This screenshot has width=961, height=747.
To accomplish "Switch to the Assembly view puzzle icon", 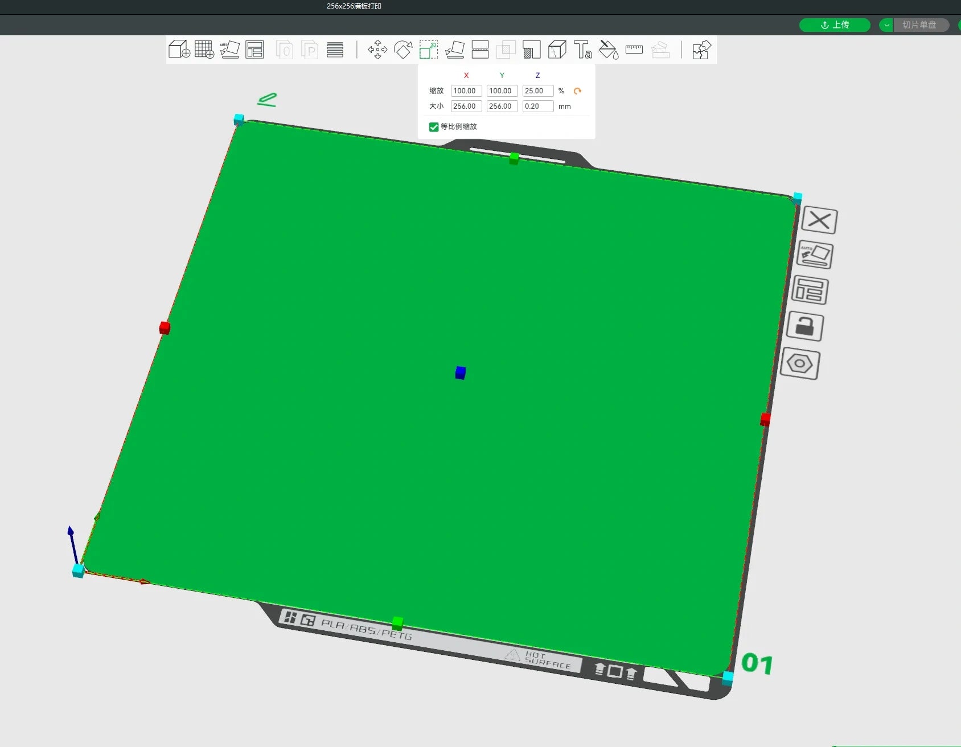I will [701, 50].
